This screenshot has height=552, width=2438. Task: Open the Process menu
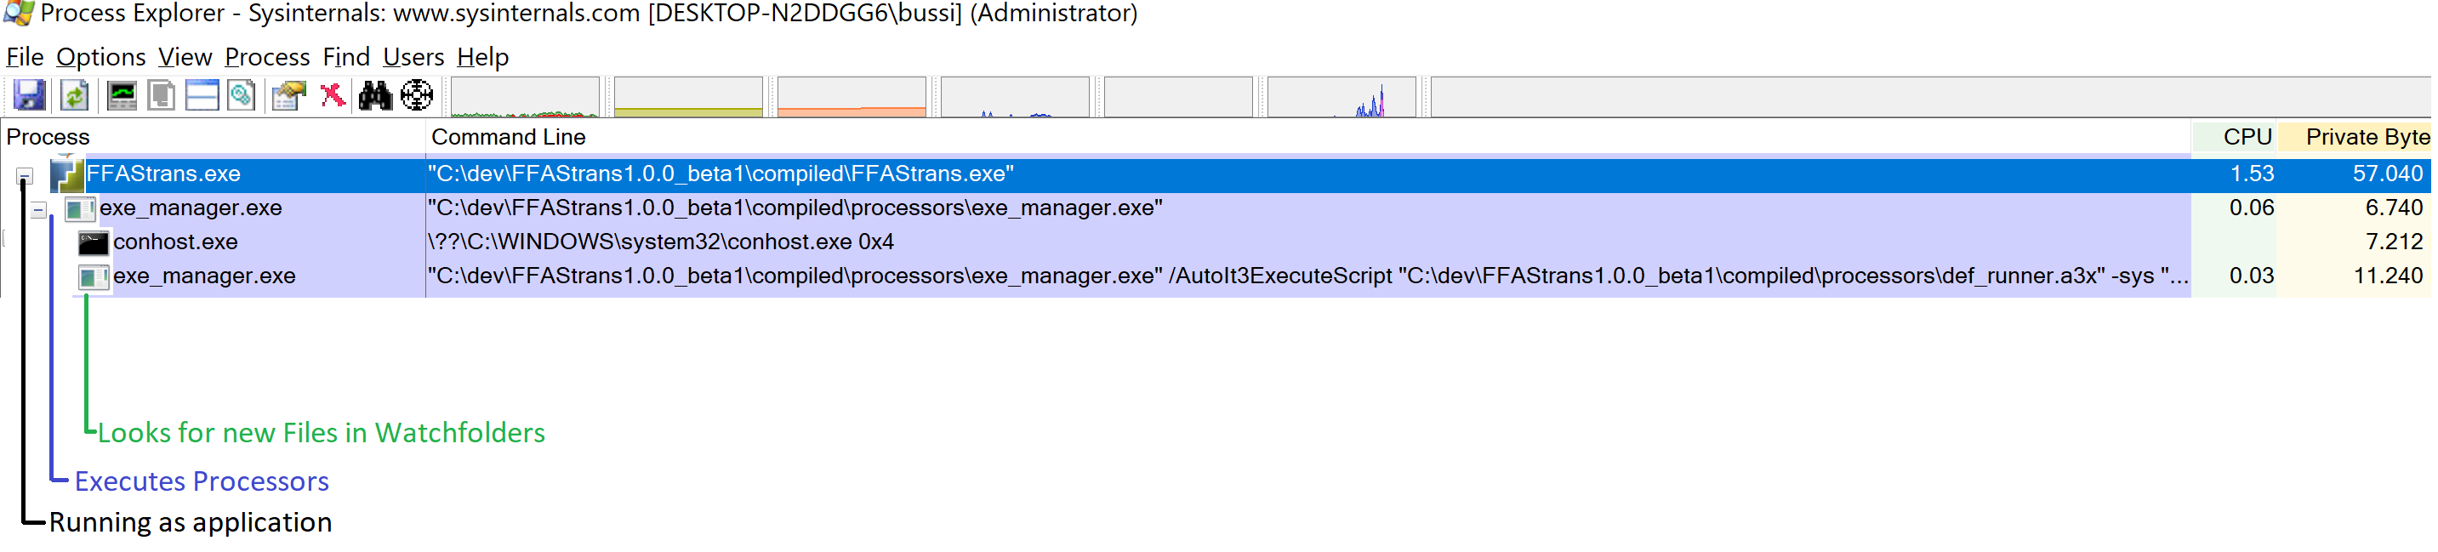click(x=267, y=58)
